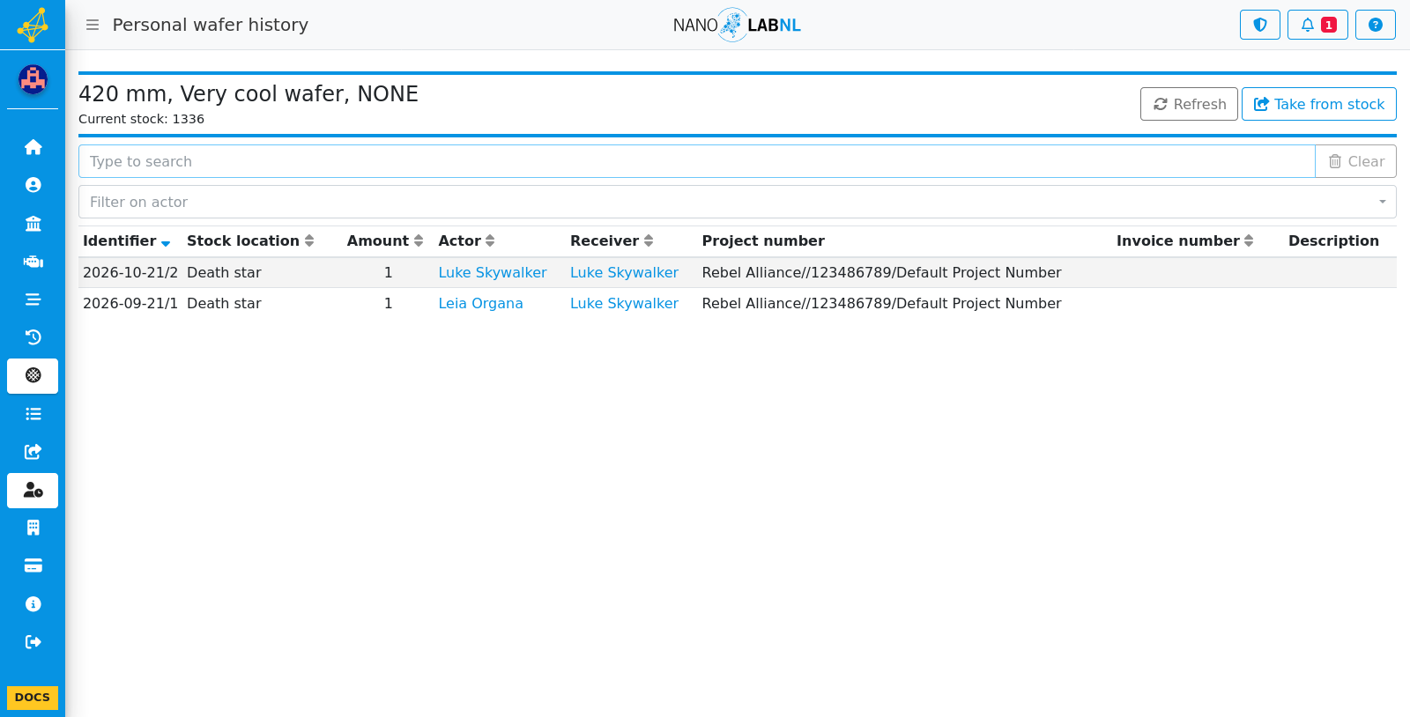Open the help question mark button

click(1376, 25)
